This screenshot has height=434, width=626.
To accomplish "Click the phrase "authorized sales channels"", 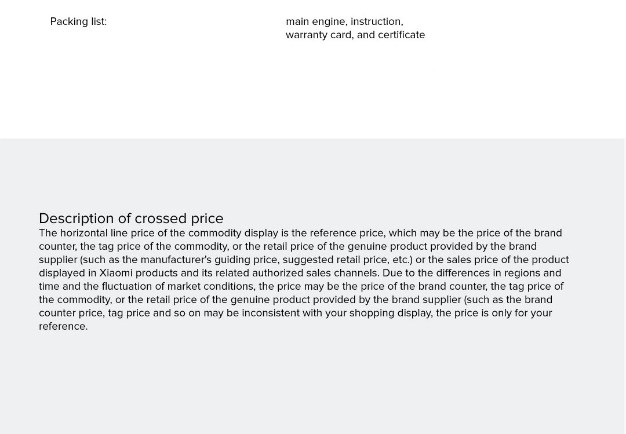I will pos(314,273).
